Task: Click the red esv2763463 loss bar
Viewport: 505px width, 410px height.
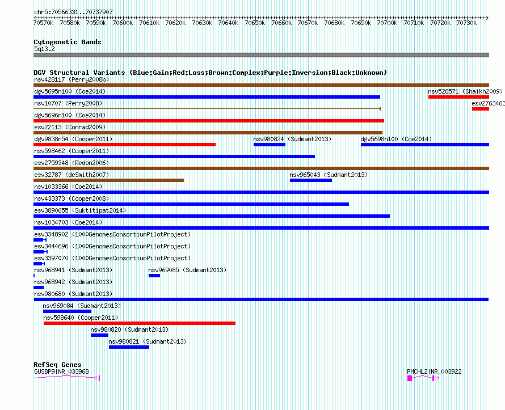Action: tap(481, 109)
